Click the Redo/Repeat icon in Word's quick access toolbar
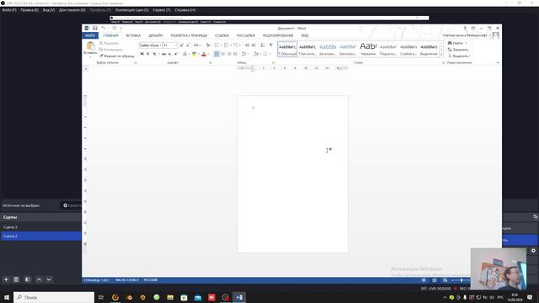This screenshot has height=303, width=539. pyautogui.click(x=115, y=28)
